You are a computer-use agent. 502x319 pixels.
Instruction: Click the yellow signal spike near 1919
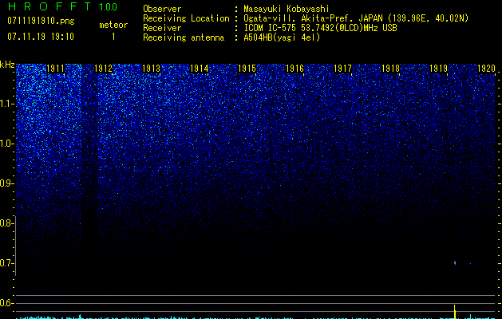(x=455, y=312)
